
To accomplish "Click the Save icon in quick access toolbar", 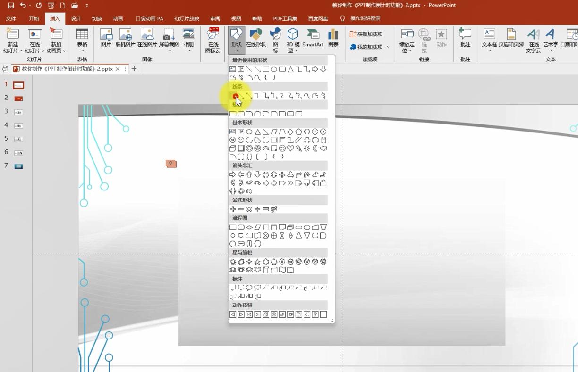I will point(11,6).
